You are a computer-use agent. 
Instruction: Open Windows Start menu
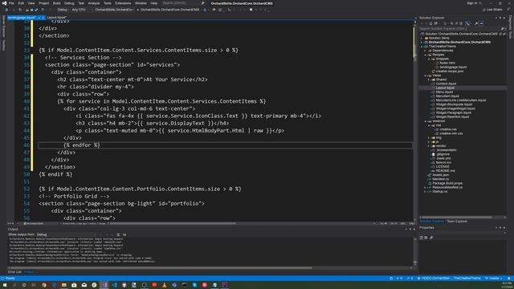click(5, 285)
